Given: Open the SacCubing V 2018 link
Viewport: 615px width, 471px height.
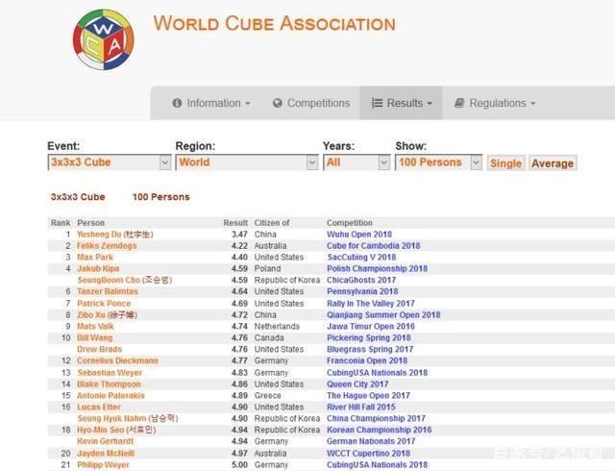Looking at the screenshot, I should 361,257.
